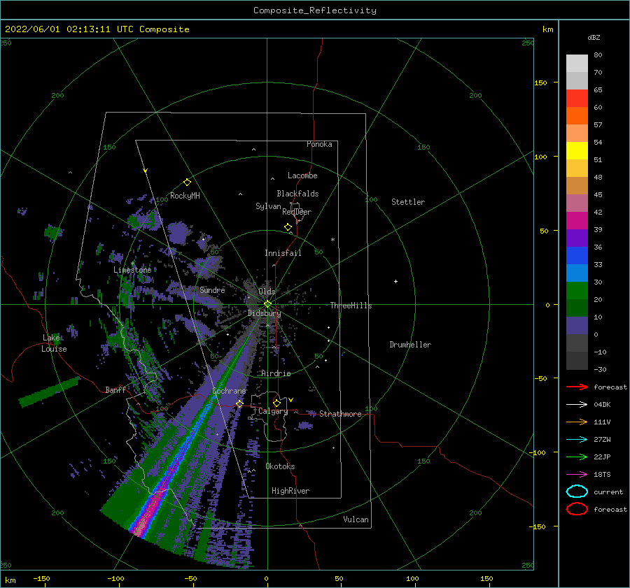
Task: Click the red forecast ellipse icon
Action: pyautogui.click(x=577, y=509)
